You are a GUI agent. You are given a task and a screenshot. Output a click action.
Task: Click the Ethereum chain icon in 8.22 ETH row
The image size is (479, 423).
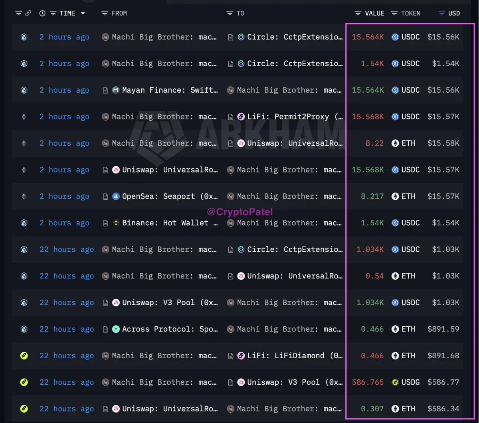[24, 143]
